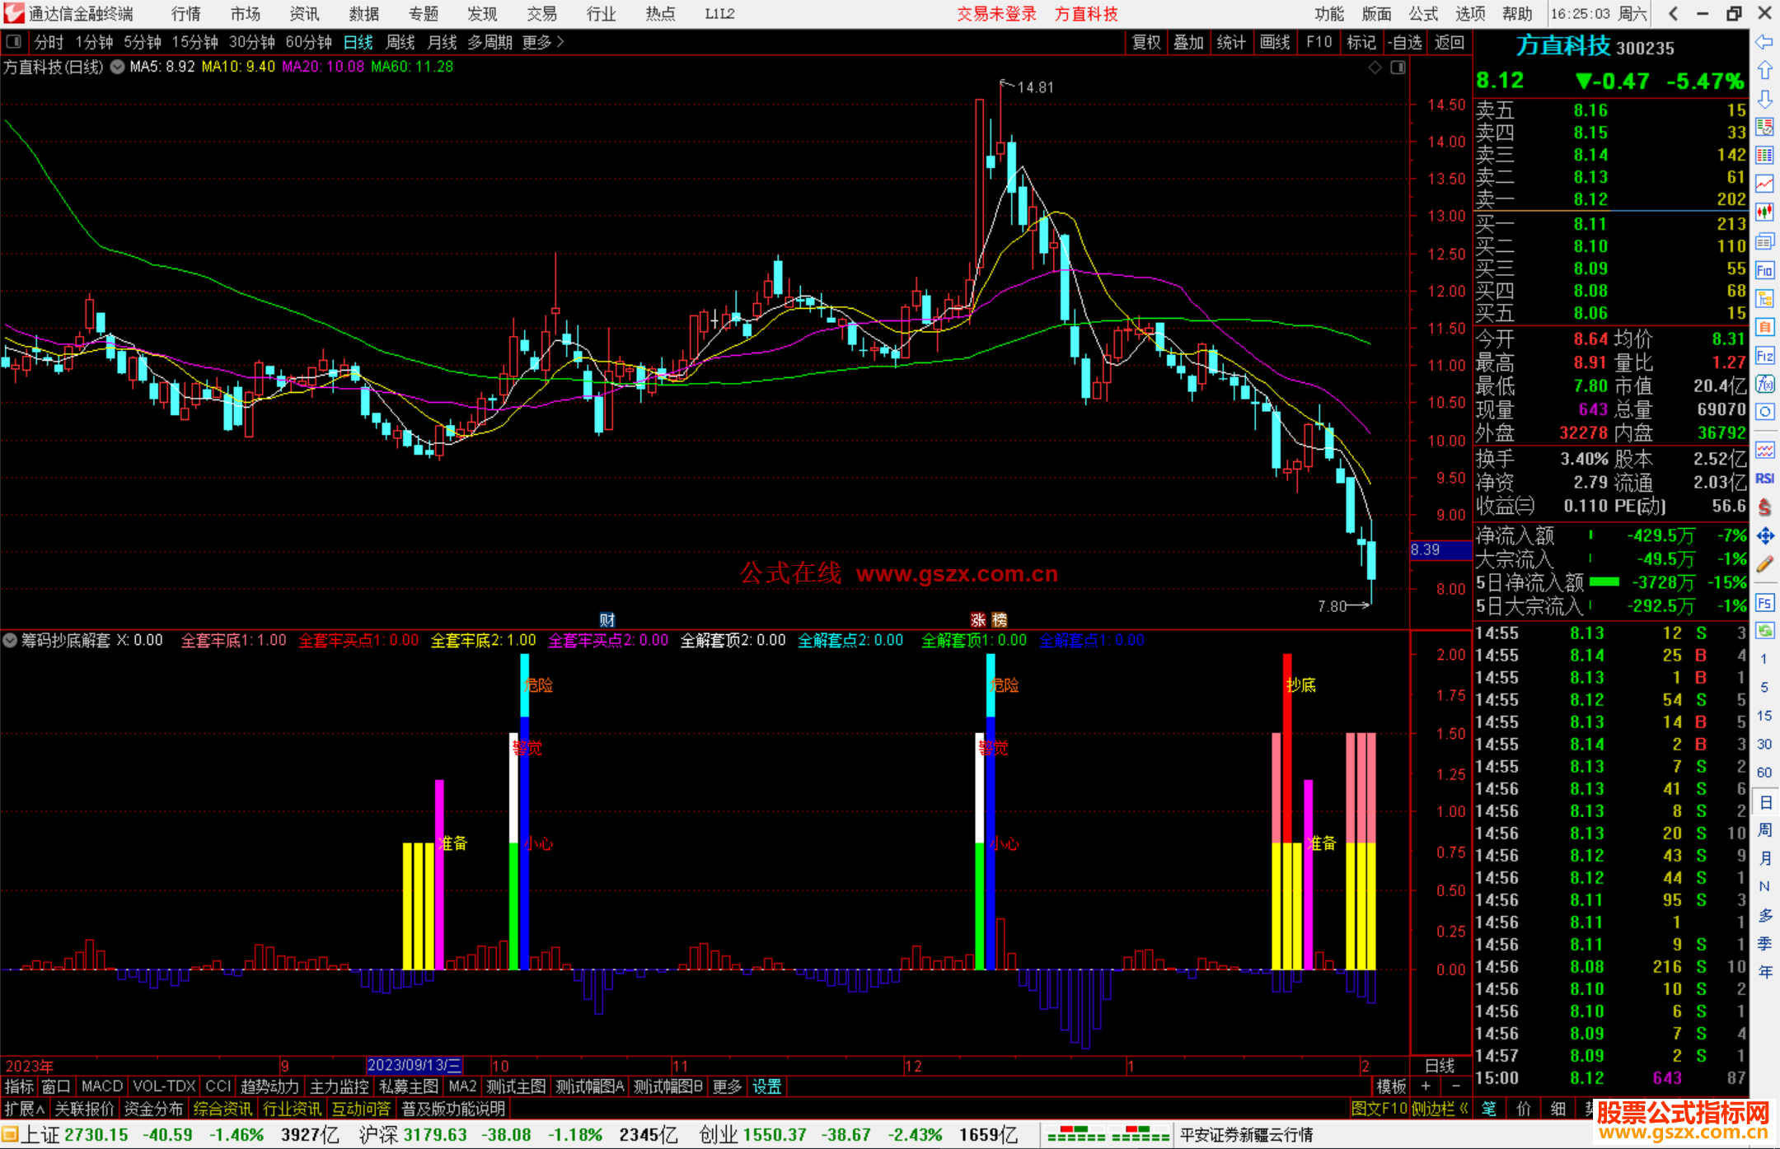1780x1149 pixels.
Task: Click the RSI indicator icon in sidebar
Action: point(1764,479)
